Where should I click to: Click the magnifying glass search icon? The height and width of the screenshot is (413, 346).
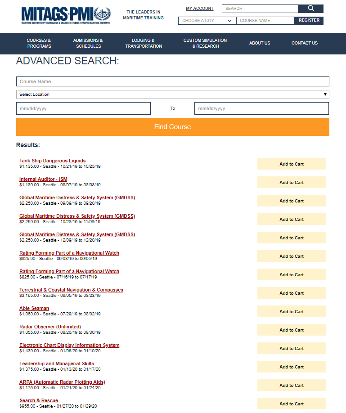(x=310, y=9)
